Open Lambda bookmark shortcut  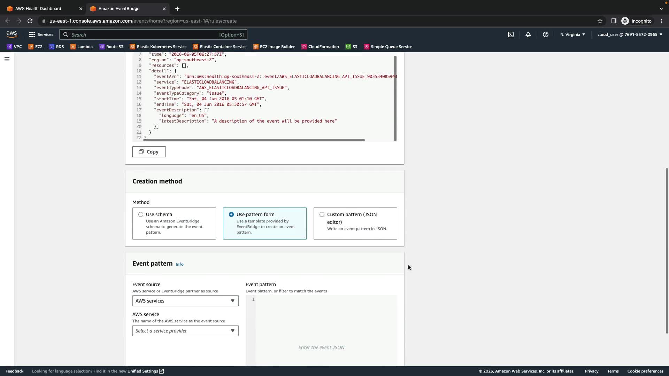(81, 47)
